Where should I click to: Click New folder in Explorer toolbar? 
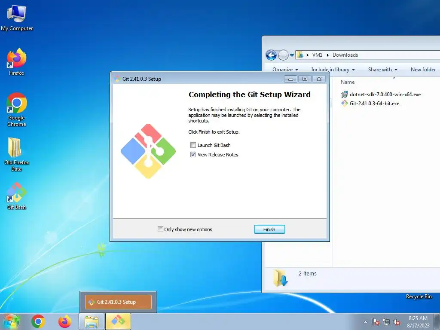click(423, 70)
